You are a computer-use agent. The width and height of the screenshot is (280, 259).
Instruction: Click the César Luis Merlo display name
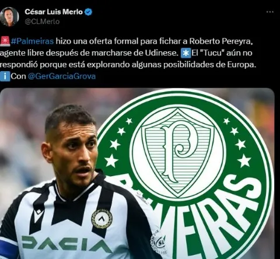54,12
